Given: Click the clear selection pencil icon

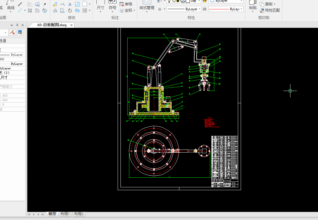Looking at the screenshot, I should pyautogui.click(x=12, y=32).
